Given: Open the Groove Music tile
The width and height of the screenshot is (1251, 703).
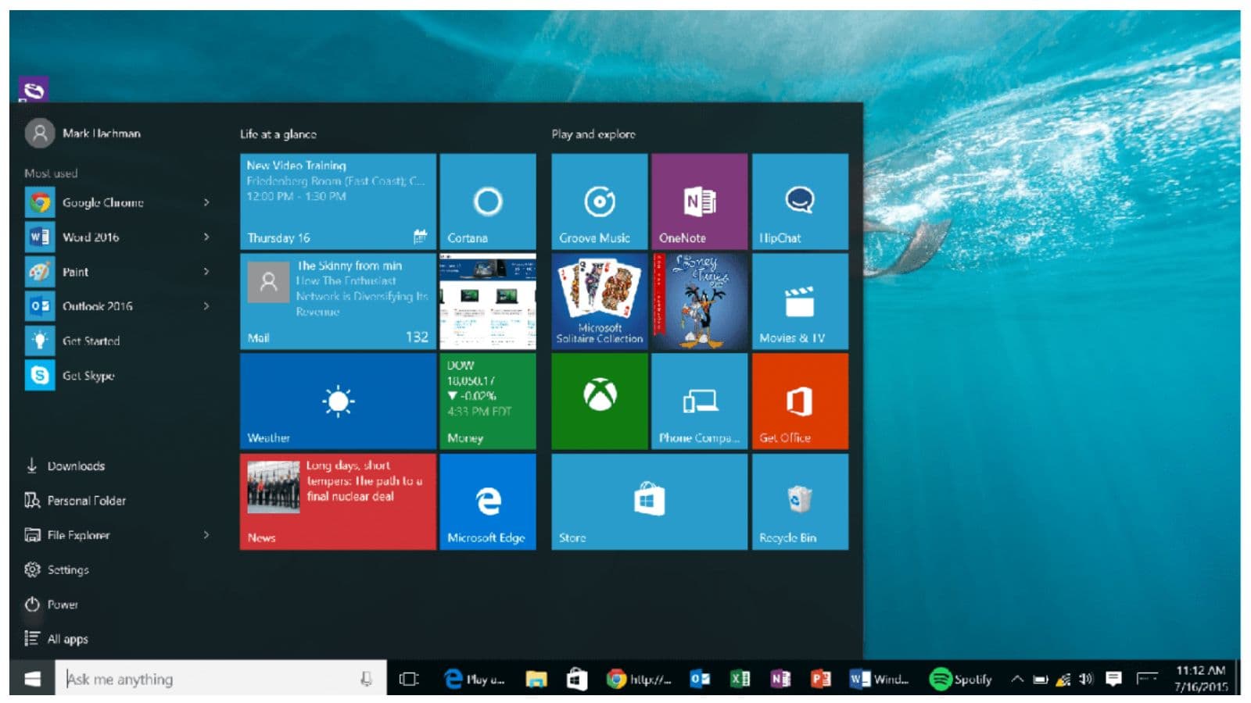Looking at the screenshot, I should [x=599, y=202].
